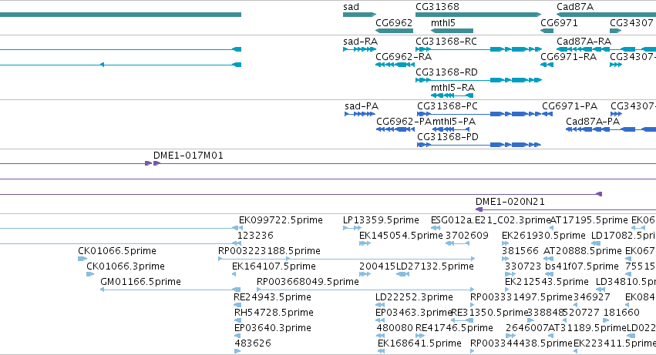The height and width of the screenshot is (355, 656).
Task: Click the DME1-017M01 purple arrow marker
Action: click(153, 163)
